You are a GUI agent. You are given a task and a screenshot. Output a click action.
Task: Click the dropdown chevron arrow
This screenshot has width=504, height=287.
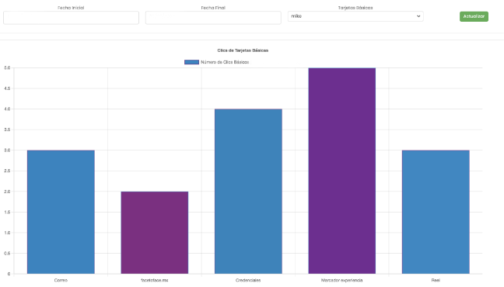(x=418, y=16)
